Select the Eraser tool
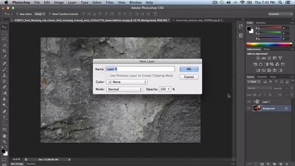This screenshot has height=166, width=295. [4, 87]
